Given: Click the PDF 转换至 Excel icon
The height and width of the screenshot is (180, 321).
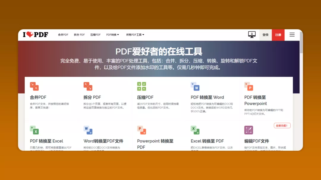Looking at the screenshot, I should tap(34, 130).
